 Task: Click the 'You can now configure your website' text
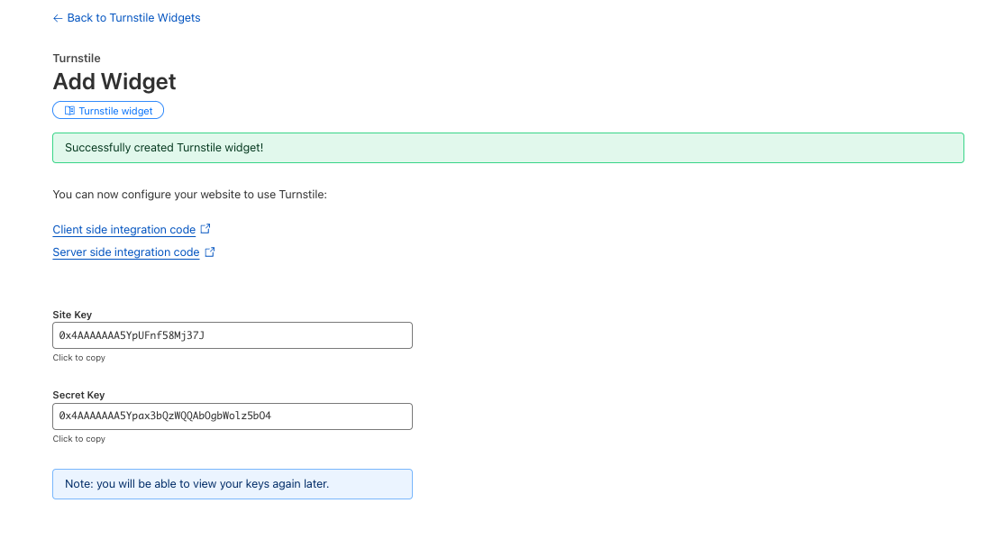point(190,195)
